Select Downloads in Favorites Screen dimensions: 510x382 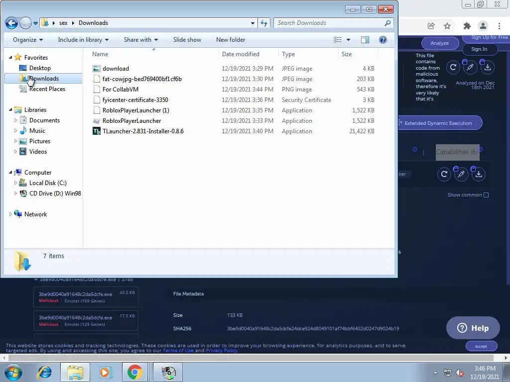pyautogui.click(x=43, y=78)
